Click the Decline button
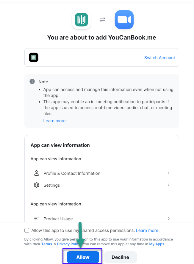The height and width of the screenshot is (264, 194). pyautogui.click(x=120, y=257)
